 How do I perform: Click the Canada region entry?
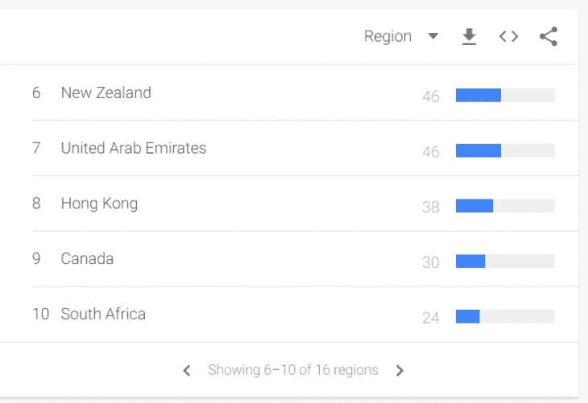coord(87,258)
